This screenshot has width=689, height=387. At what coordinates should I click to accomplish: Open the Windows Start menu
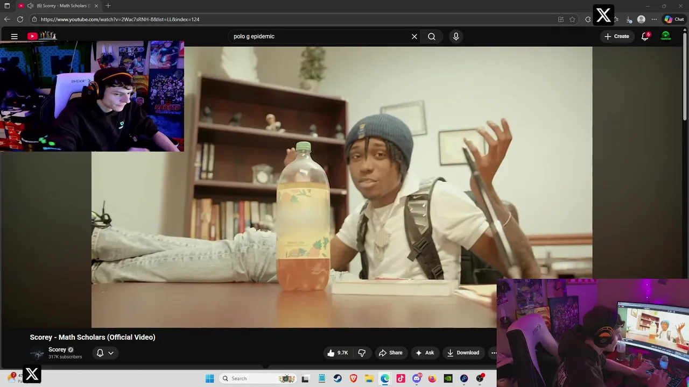210,378
